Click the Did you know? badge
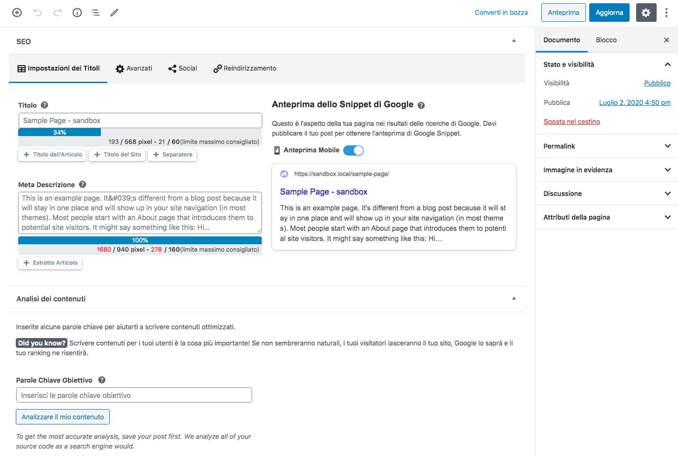This screenshot has height=456, width=678. point(42,343)
